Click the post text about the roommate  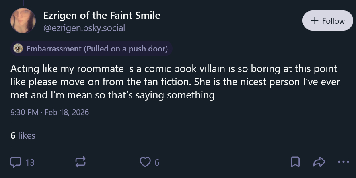point(173,82)
